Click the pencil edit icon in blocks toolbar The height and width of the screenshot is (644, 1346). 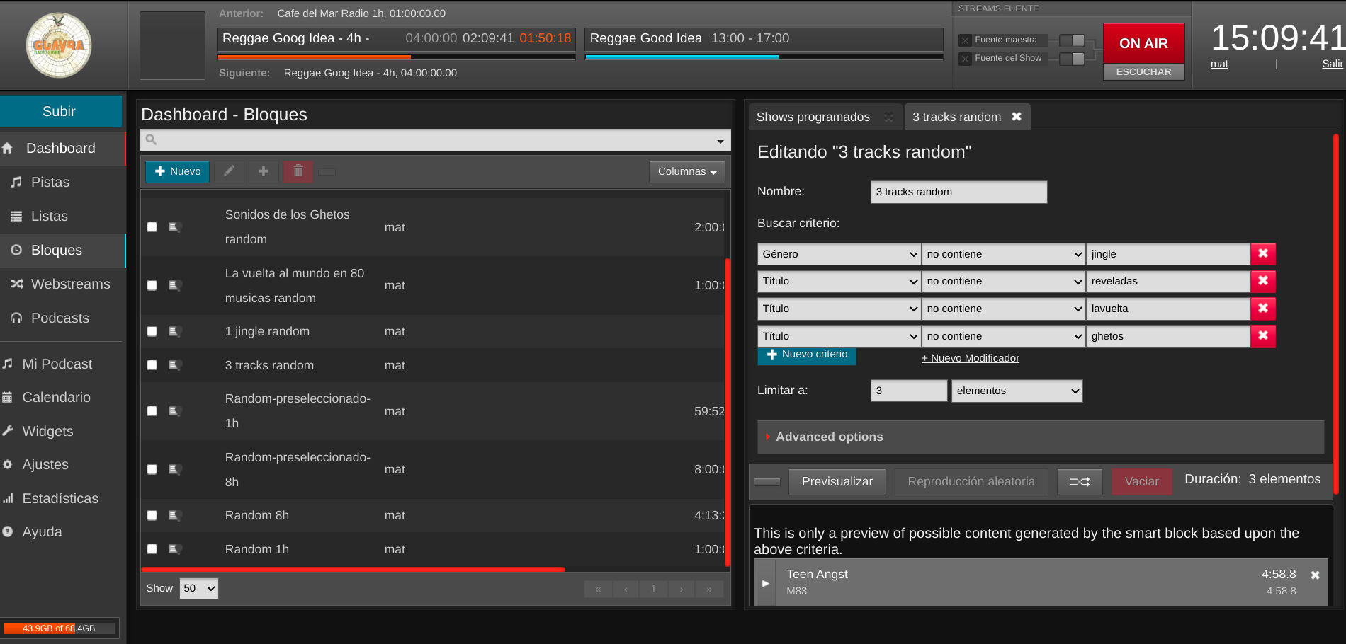pyautogui.click(x=229, y=171)
